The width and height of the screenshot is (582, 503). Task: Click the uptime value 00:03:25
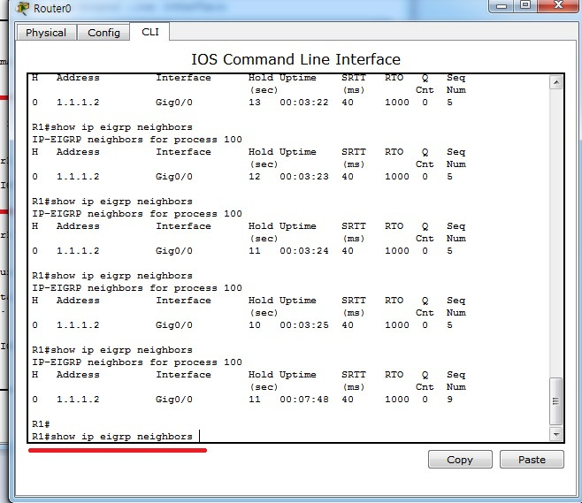point(304,325)
